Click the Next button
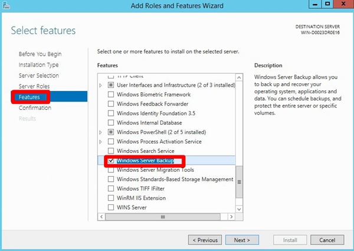This screenshot has width=354, height=251. pos(242,240)
